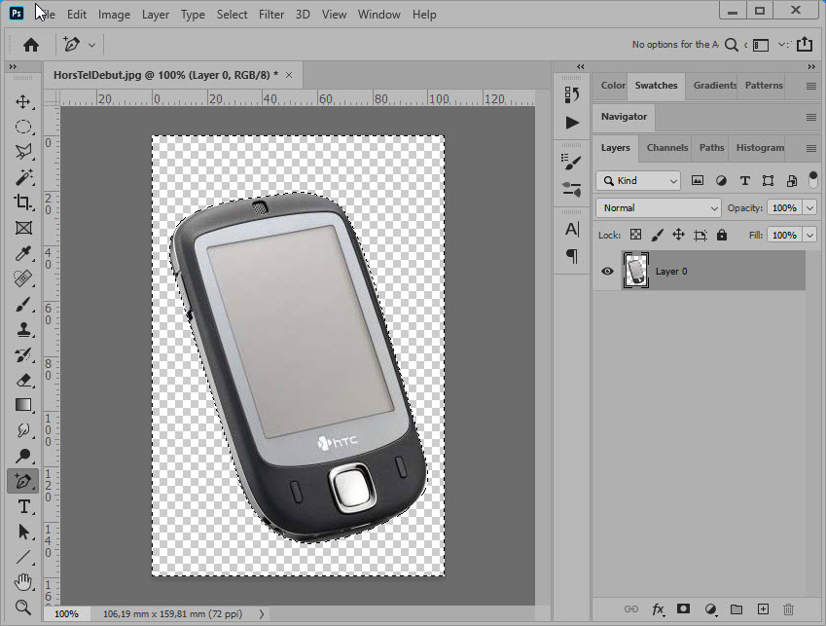Create a new layer

763,609
